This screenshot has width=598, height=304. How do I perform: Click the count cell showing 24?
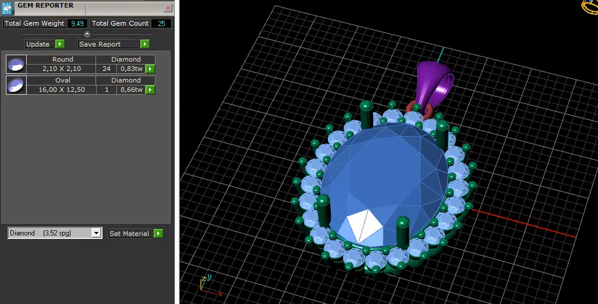(x=107, y=69)
